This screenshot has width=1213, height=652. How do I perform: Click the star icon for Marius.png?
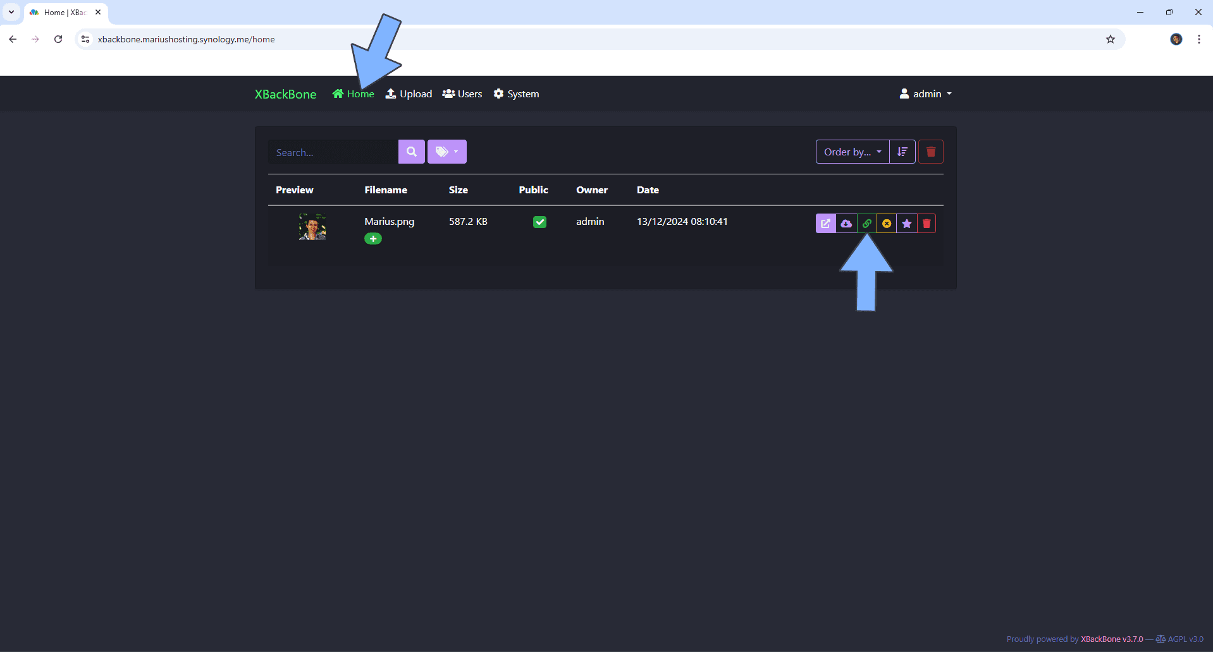(x=907, y=224)
